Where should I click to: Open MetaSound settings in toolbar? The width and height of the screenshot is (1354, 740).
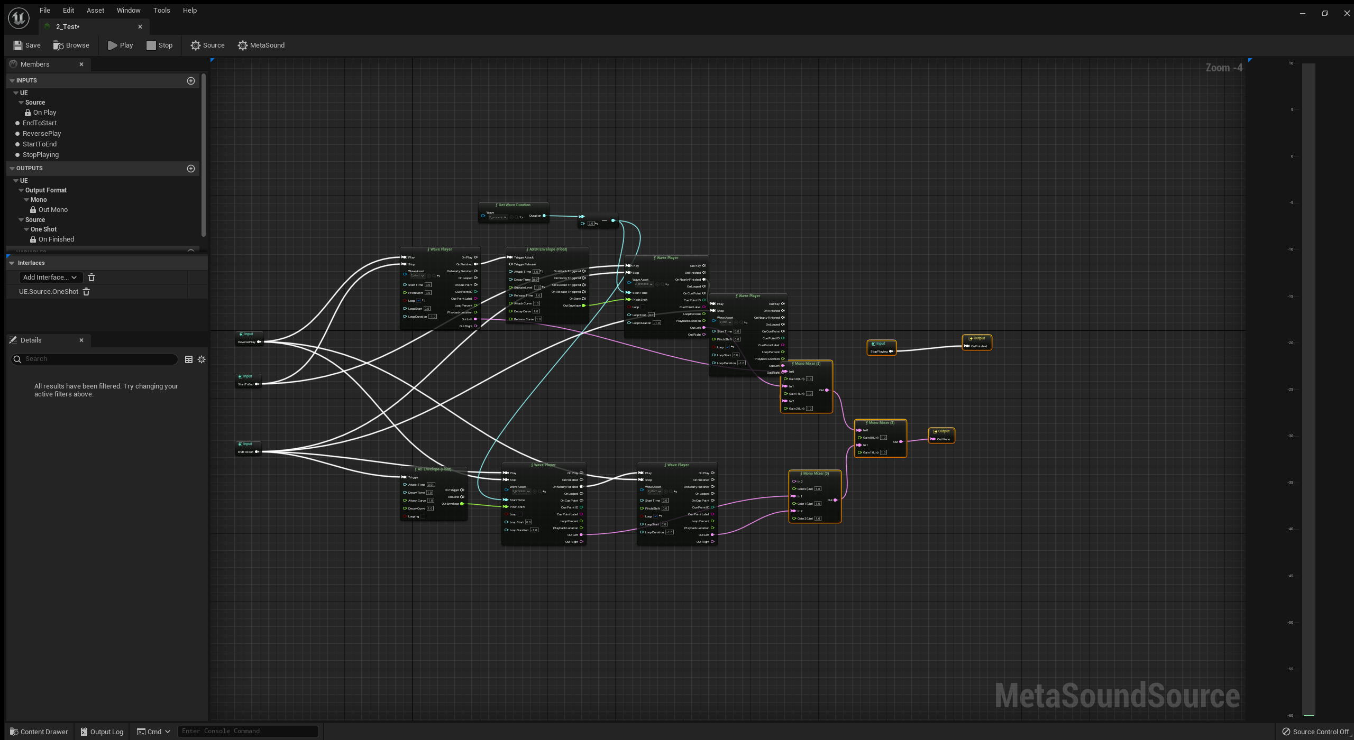[261, 45]
